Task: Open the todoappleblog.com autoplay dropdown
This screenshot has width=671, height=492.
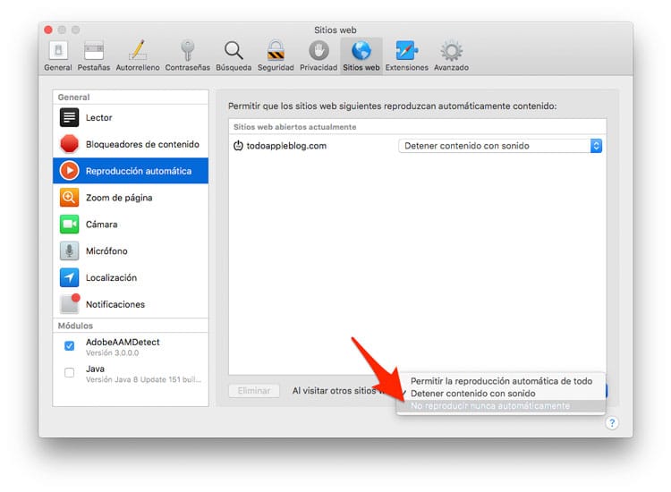Action: [x=500, y=146]
